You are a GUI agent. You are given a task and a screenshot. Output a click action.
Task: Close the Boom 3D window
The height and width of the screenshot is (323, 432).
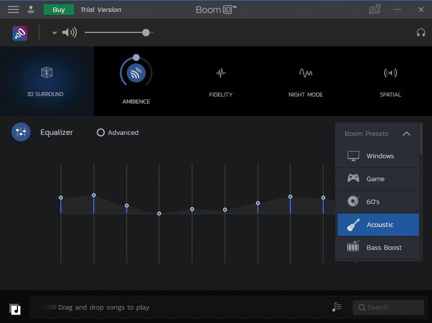pos(421,9)
